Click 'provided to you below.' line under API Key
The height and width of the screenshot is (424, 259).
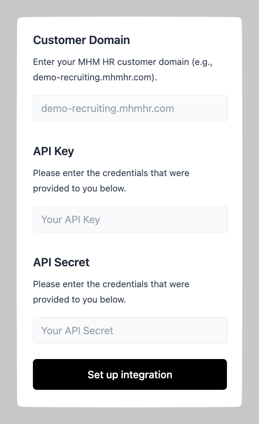pos(79,188)
